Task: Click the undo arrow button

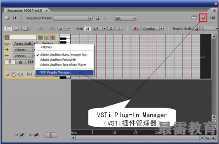Action: 41,29
